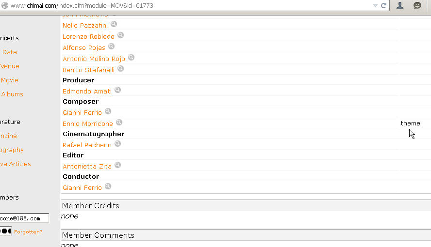Click search icon beside Lorenzo Robledo
This screenshot has width=431, height=247.
120,35
